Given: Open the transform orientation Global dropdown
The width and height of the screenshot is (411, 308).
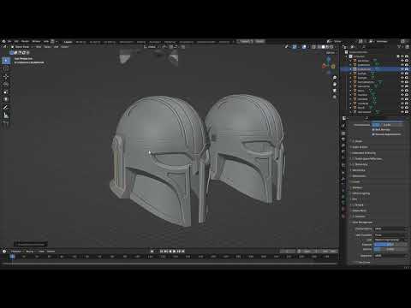Looking at the screenshot, I should click(x=151, y=47).
